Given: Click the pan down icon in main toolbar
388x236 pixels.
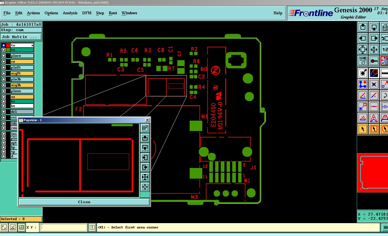Looking at the screenshot, I should tap(374, 27).
